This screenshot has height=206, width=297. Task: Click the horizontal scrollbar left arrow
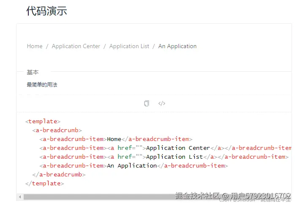coord(20,197)
